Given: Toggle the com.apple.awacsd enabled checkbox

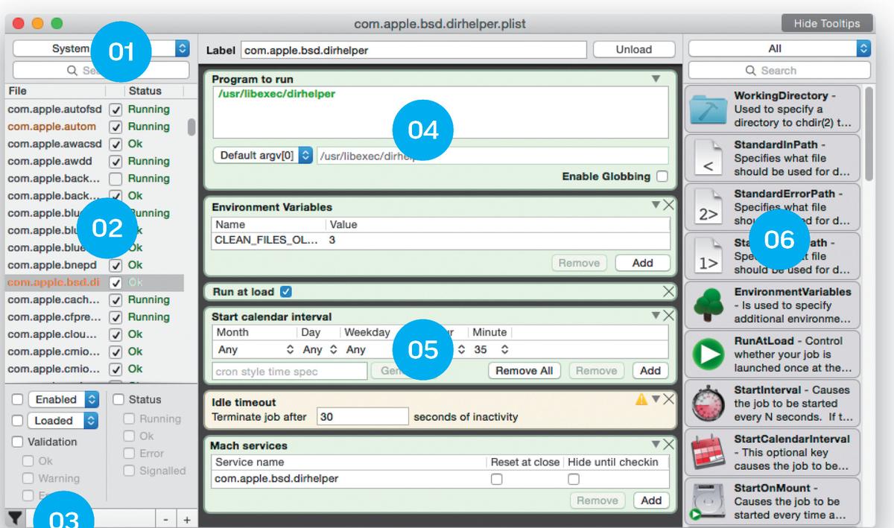Looking at the screenshot, I should (x=115, y=144).
